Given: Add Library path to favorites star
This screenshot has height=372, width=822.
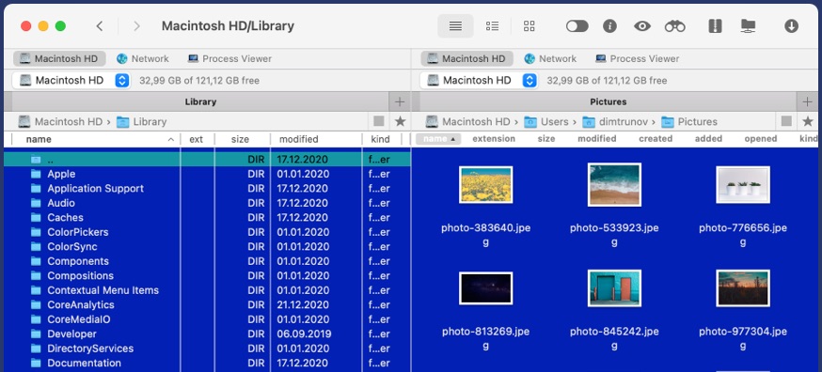Looking at the screenshot, I should click(x=400, y=121).
